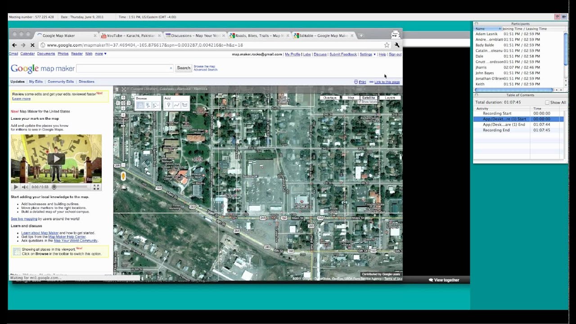
Task: Switch to YouTube Karachi, Pakistan tab
Action: coord(130,36)
